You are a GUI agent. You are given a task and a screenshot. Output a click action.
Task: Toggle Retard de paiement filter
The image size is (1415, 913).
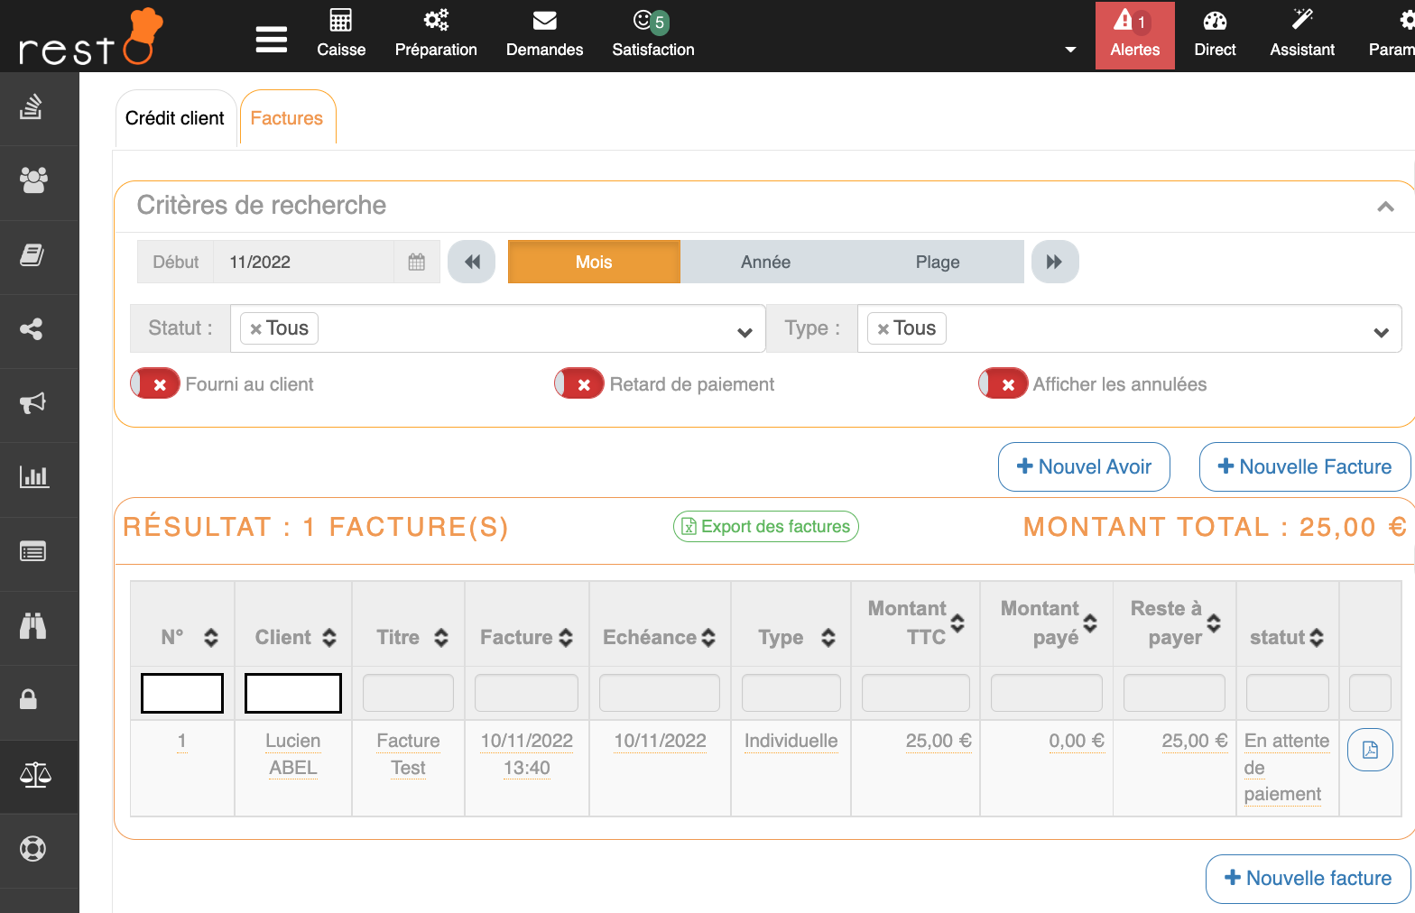[579, 384]
